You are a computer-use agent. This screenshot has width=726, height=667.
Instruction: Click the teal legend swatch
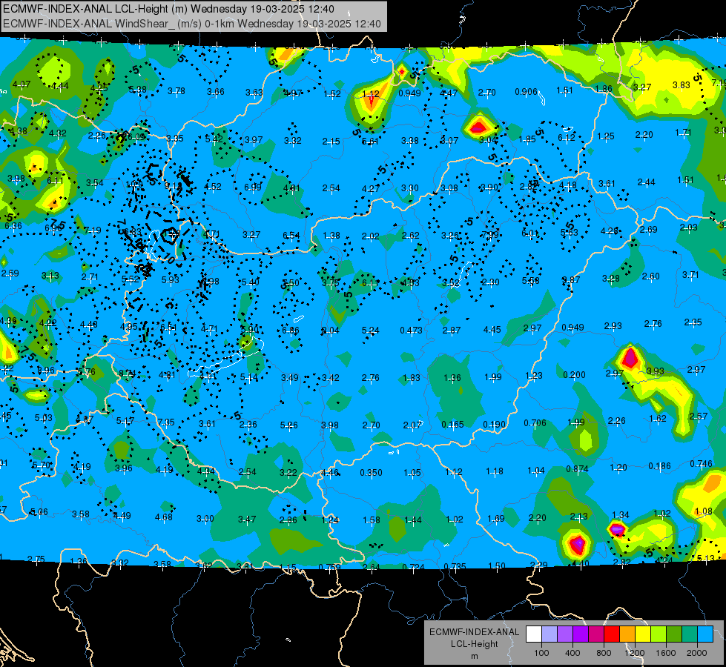pos(690,634)
